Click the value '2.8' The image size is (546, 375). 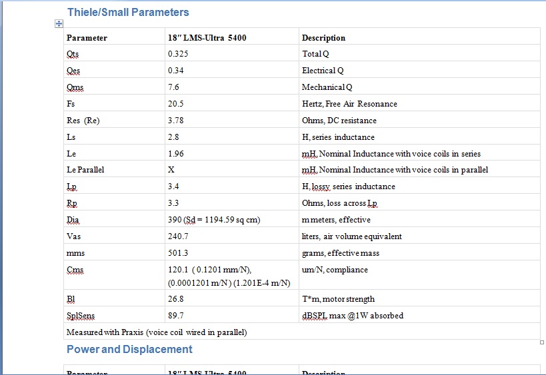[173, 137]
